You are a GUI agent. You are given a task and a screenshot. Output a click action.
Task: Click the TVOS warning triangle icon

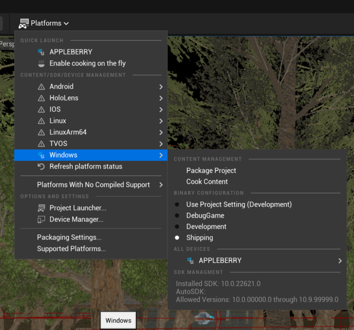tap(41, 144)
